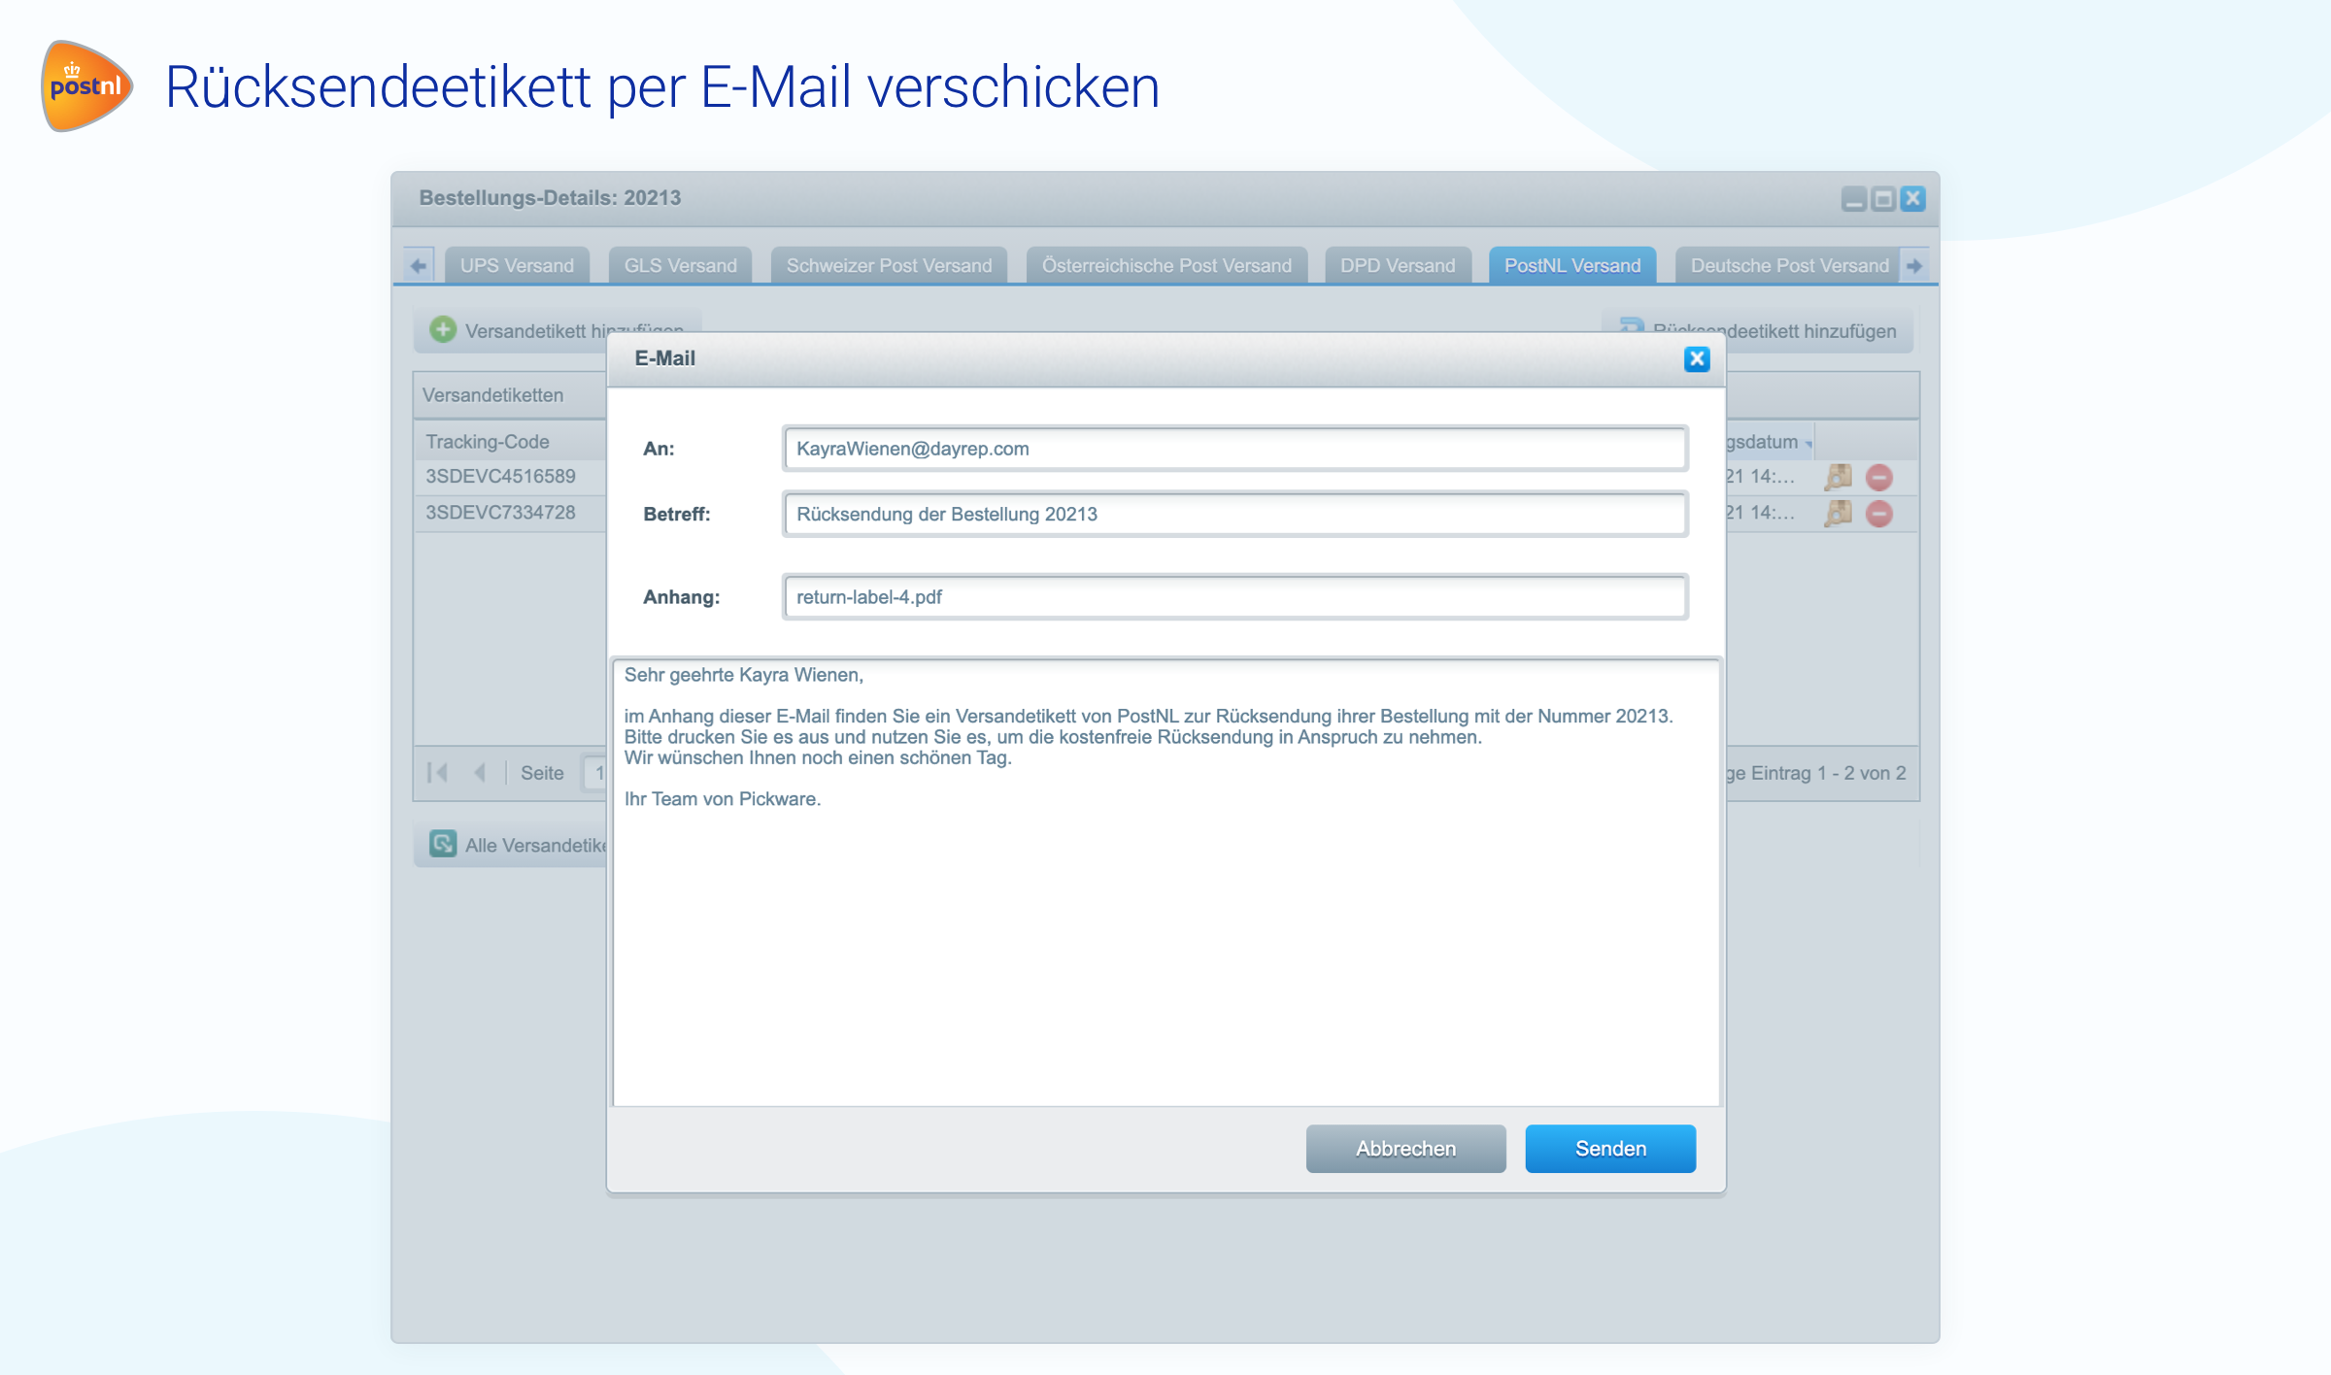Open the date column header sort dropdown arrow

pos(1808,444)
